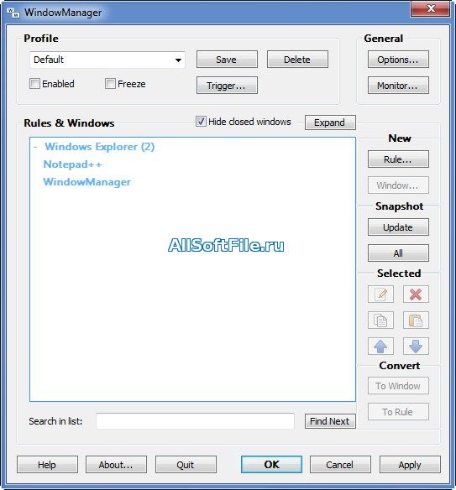Viewport: 456px width, 490px height.
Task: Open the Trigger... dialog
Action: coord(227,86)
